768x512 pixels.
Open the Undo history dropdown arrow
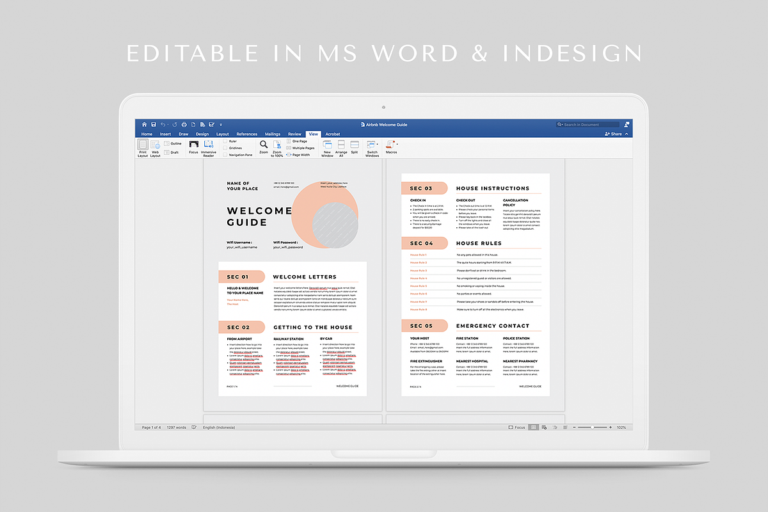[x=168, y=125]
